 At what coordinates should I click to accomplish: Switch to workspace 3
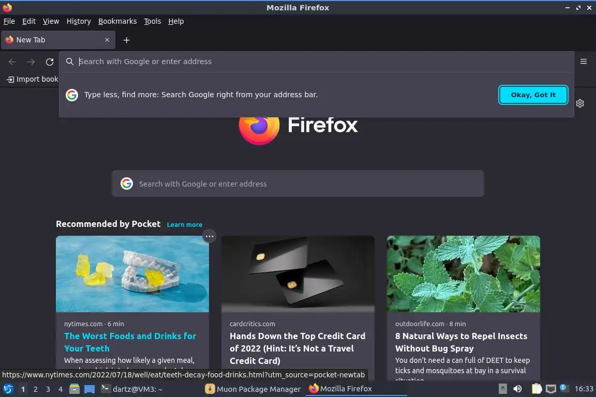point(48,389)
